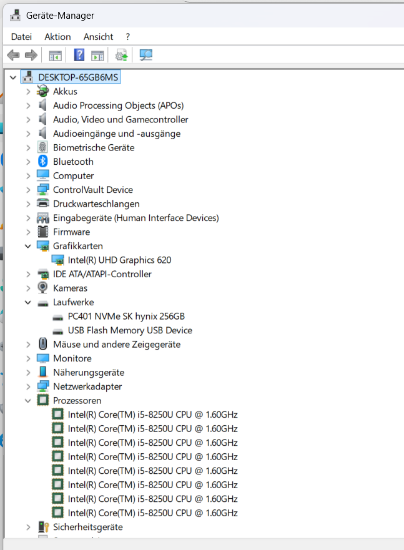Image resolution: width=404 pixels, height=550 pixels.
Task: Click the Computer category icon
Action: (43, 175)
